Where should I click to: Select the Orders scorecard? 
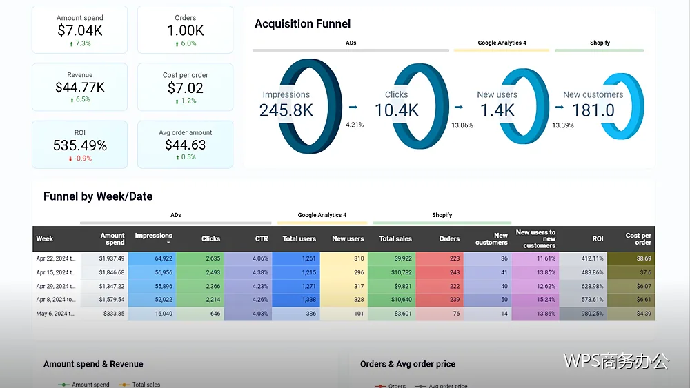[x=185, y=30]
